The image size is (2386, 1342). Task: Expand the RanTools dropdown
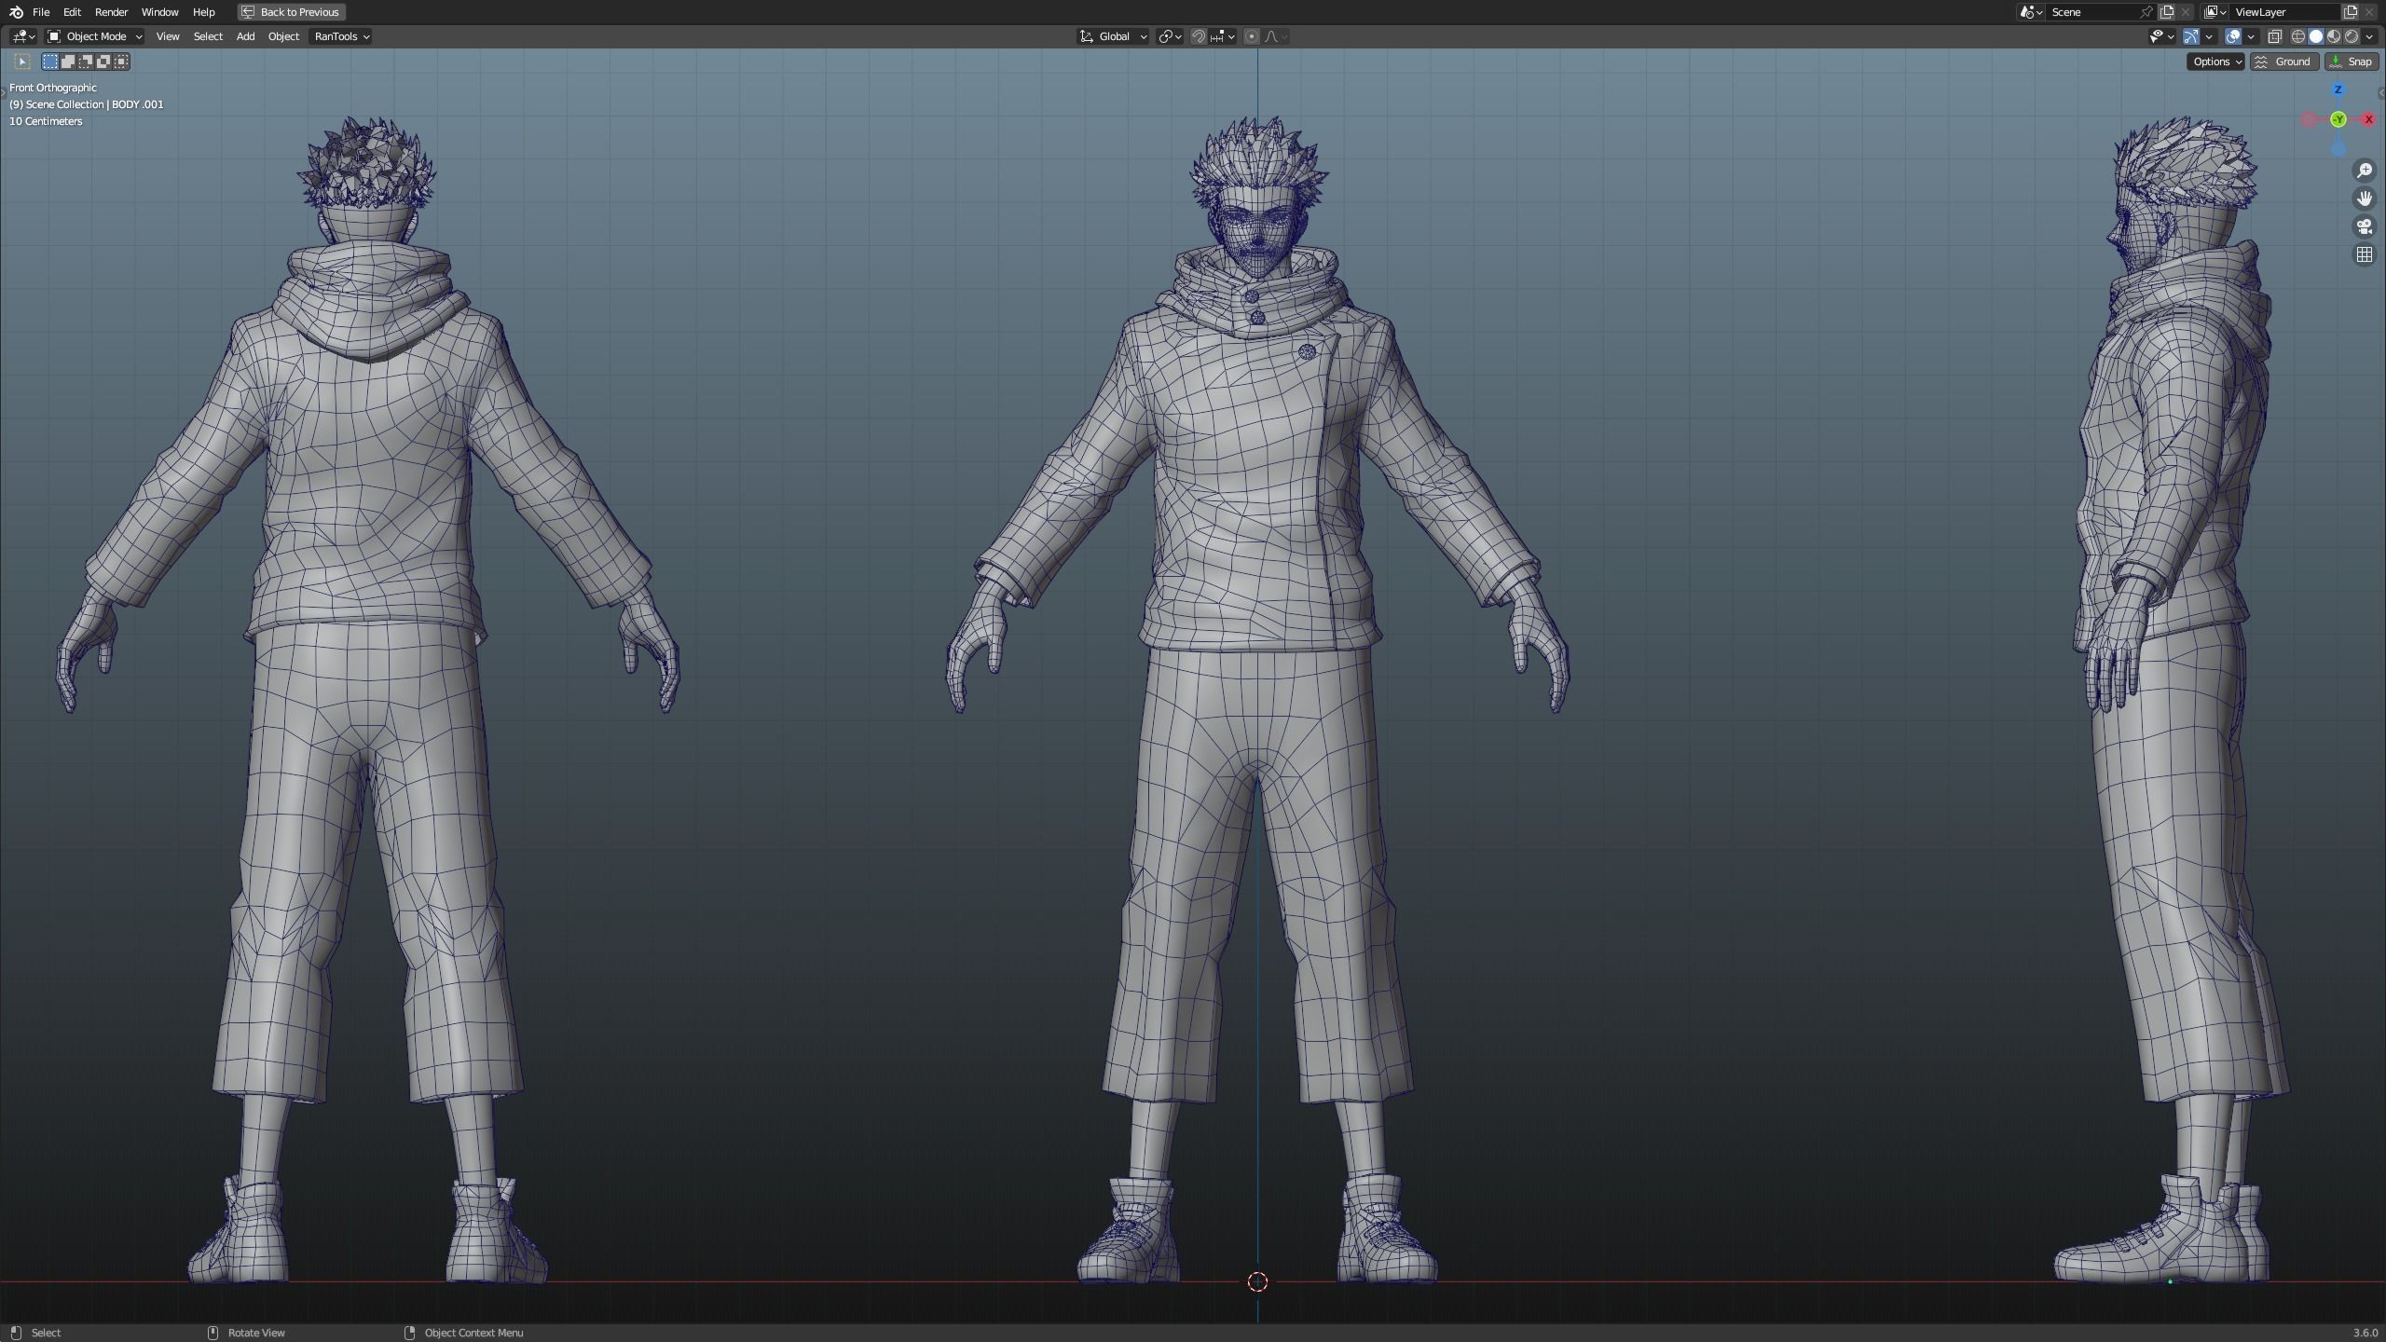(x=341, y=36)
